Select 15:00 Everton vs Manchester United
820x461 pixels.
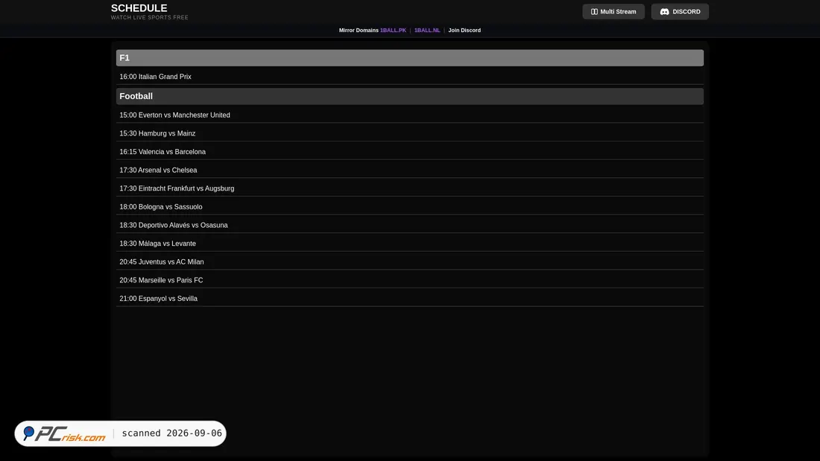click(409, 115)
